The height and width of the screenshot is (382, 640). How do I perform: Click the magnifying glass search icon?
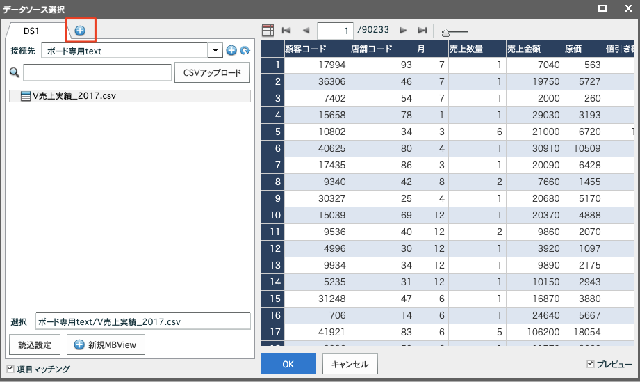(x=15, y=73)
